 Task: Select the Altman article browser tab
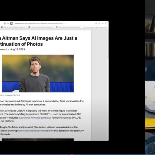[95, 27]
